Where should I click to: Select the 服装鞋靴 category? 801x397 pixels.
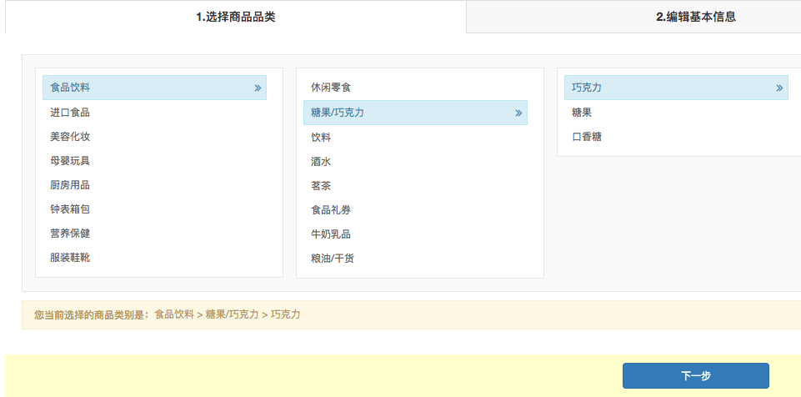click(x=70, y=258)
